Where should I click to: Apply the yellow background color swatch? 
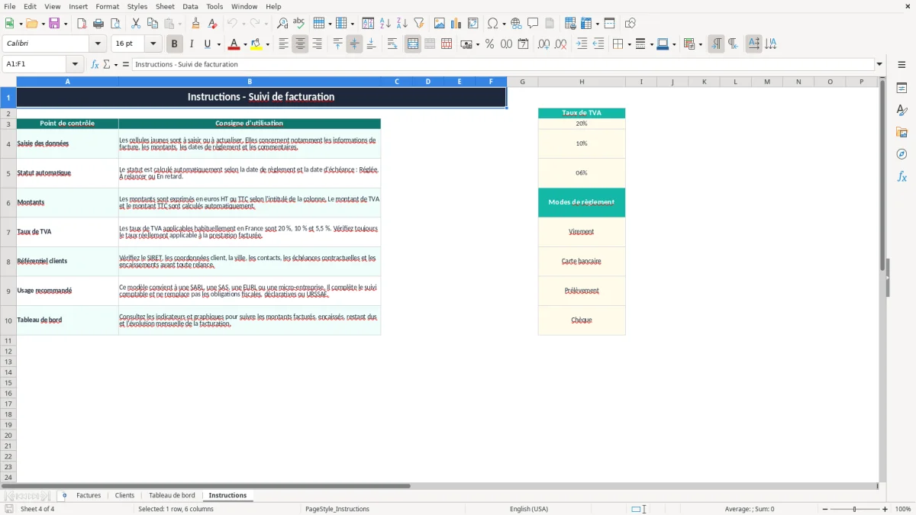256,44
